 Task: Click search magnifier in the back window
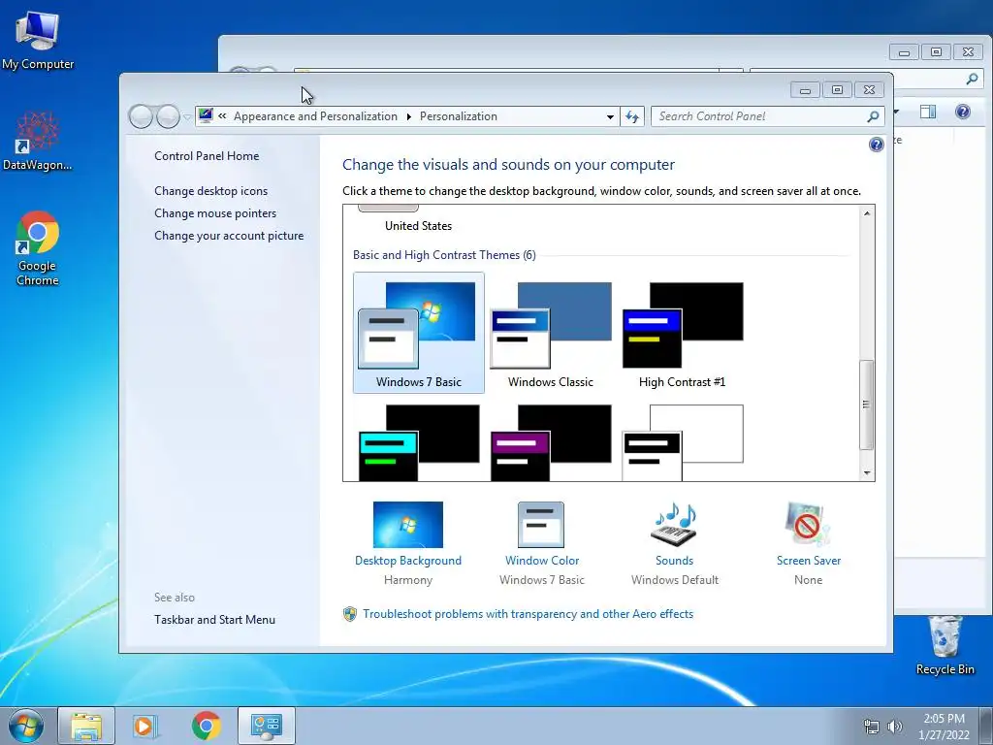[x=972, y=79]
